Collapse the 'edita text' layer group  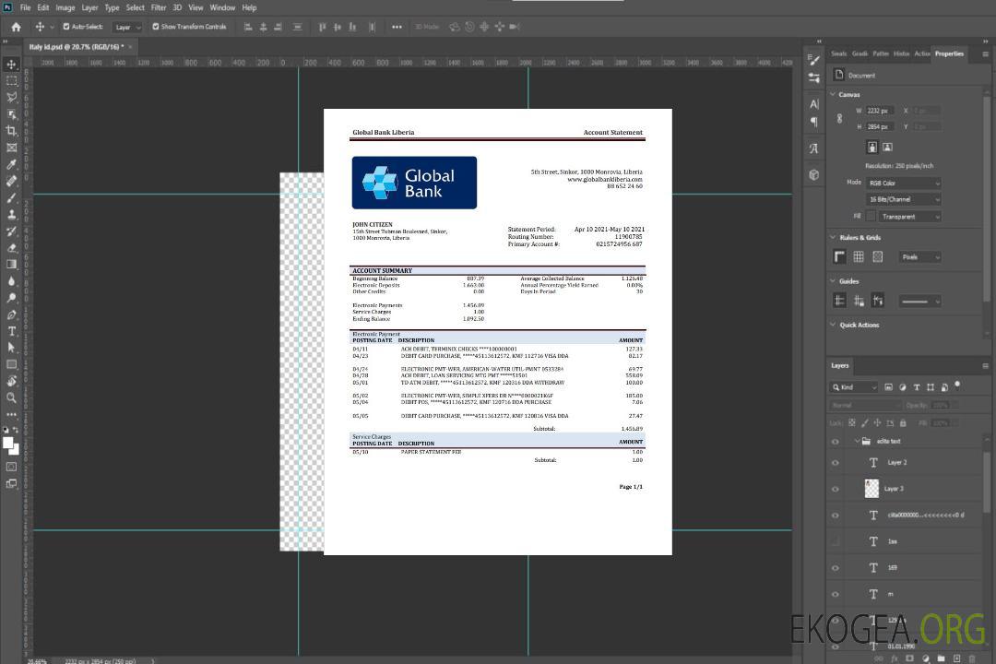[x=856, y=442]
